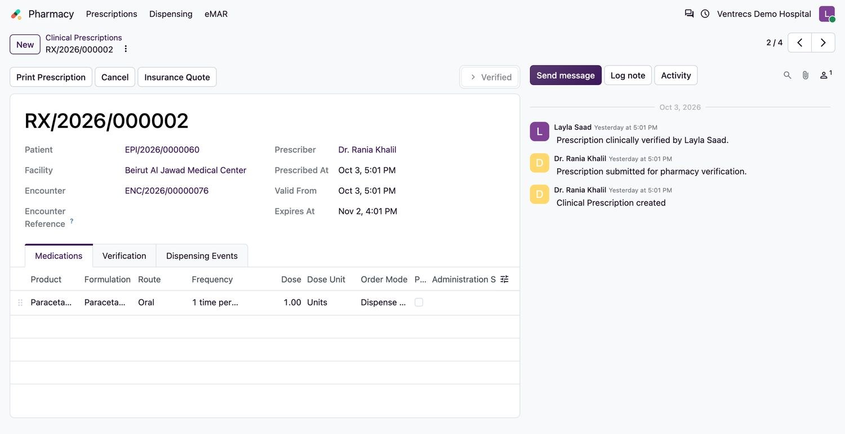Click the drag handle on Paracetamol row
845x434 pixels.
tap(20, 303)
